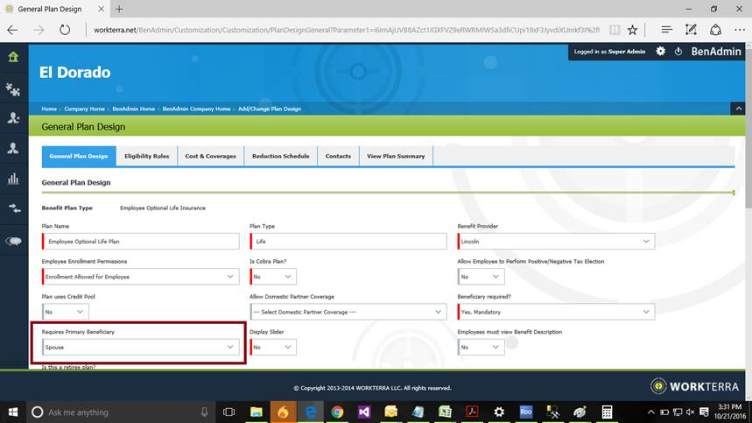Open the settings gear in header
The image size is (752, 423).
click(660, 52)
